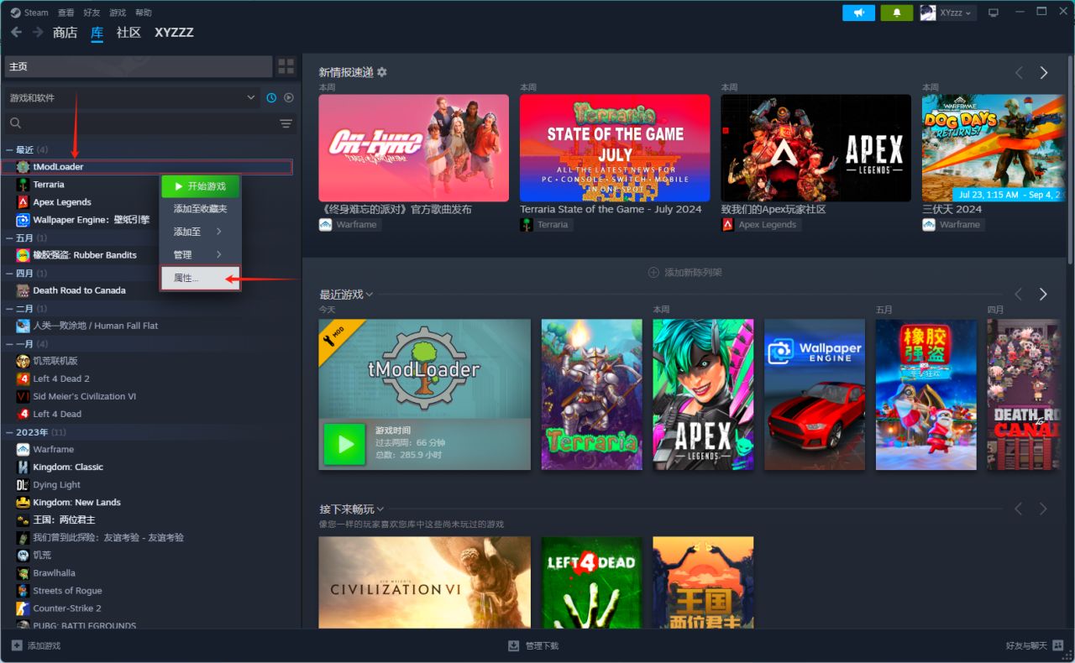Screen dimensions: 1075x663
Task: Open the Apex Legends community news card
Action: [815, 148]
